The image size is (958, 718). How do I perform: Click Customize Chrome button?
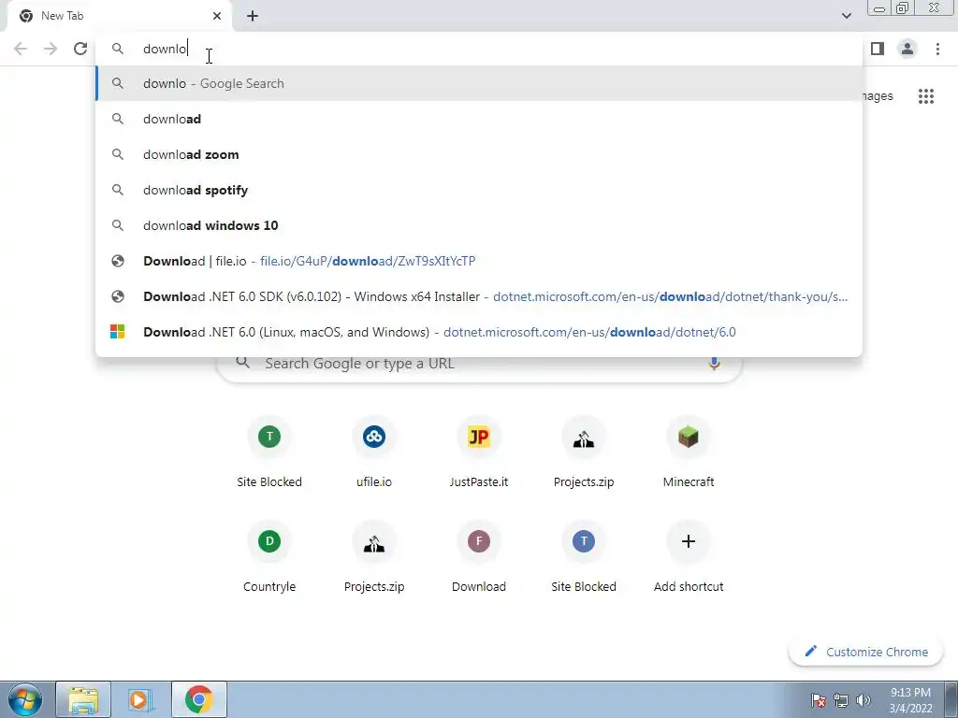pos(866,652)
